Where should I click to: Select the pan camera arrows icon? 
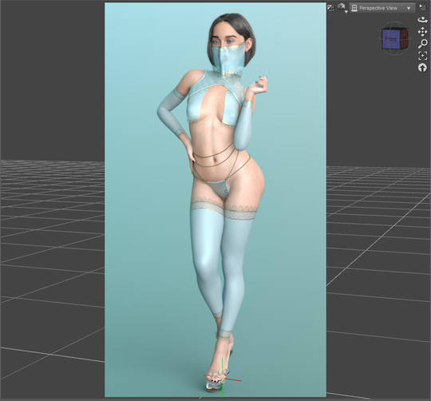[422, 32]
